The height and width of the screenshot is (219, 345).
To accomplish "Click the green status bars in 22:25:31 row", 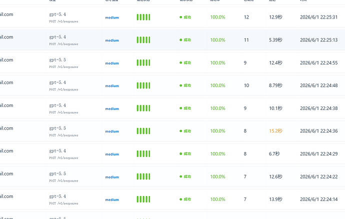I will point(143,17).
